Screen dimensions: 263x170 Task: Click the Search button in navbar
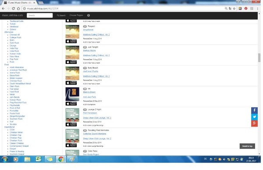tap(61, 15)
